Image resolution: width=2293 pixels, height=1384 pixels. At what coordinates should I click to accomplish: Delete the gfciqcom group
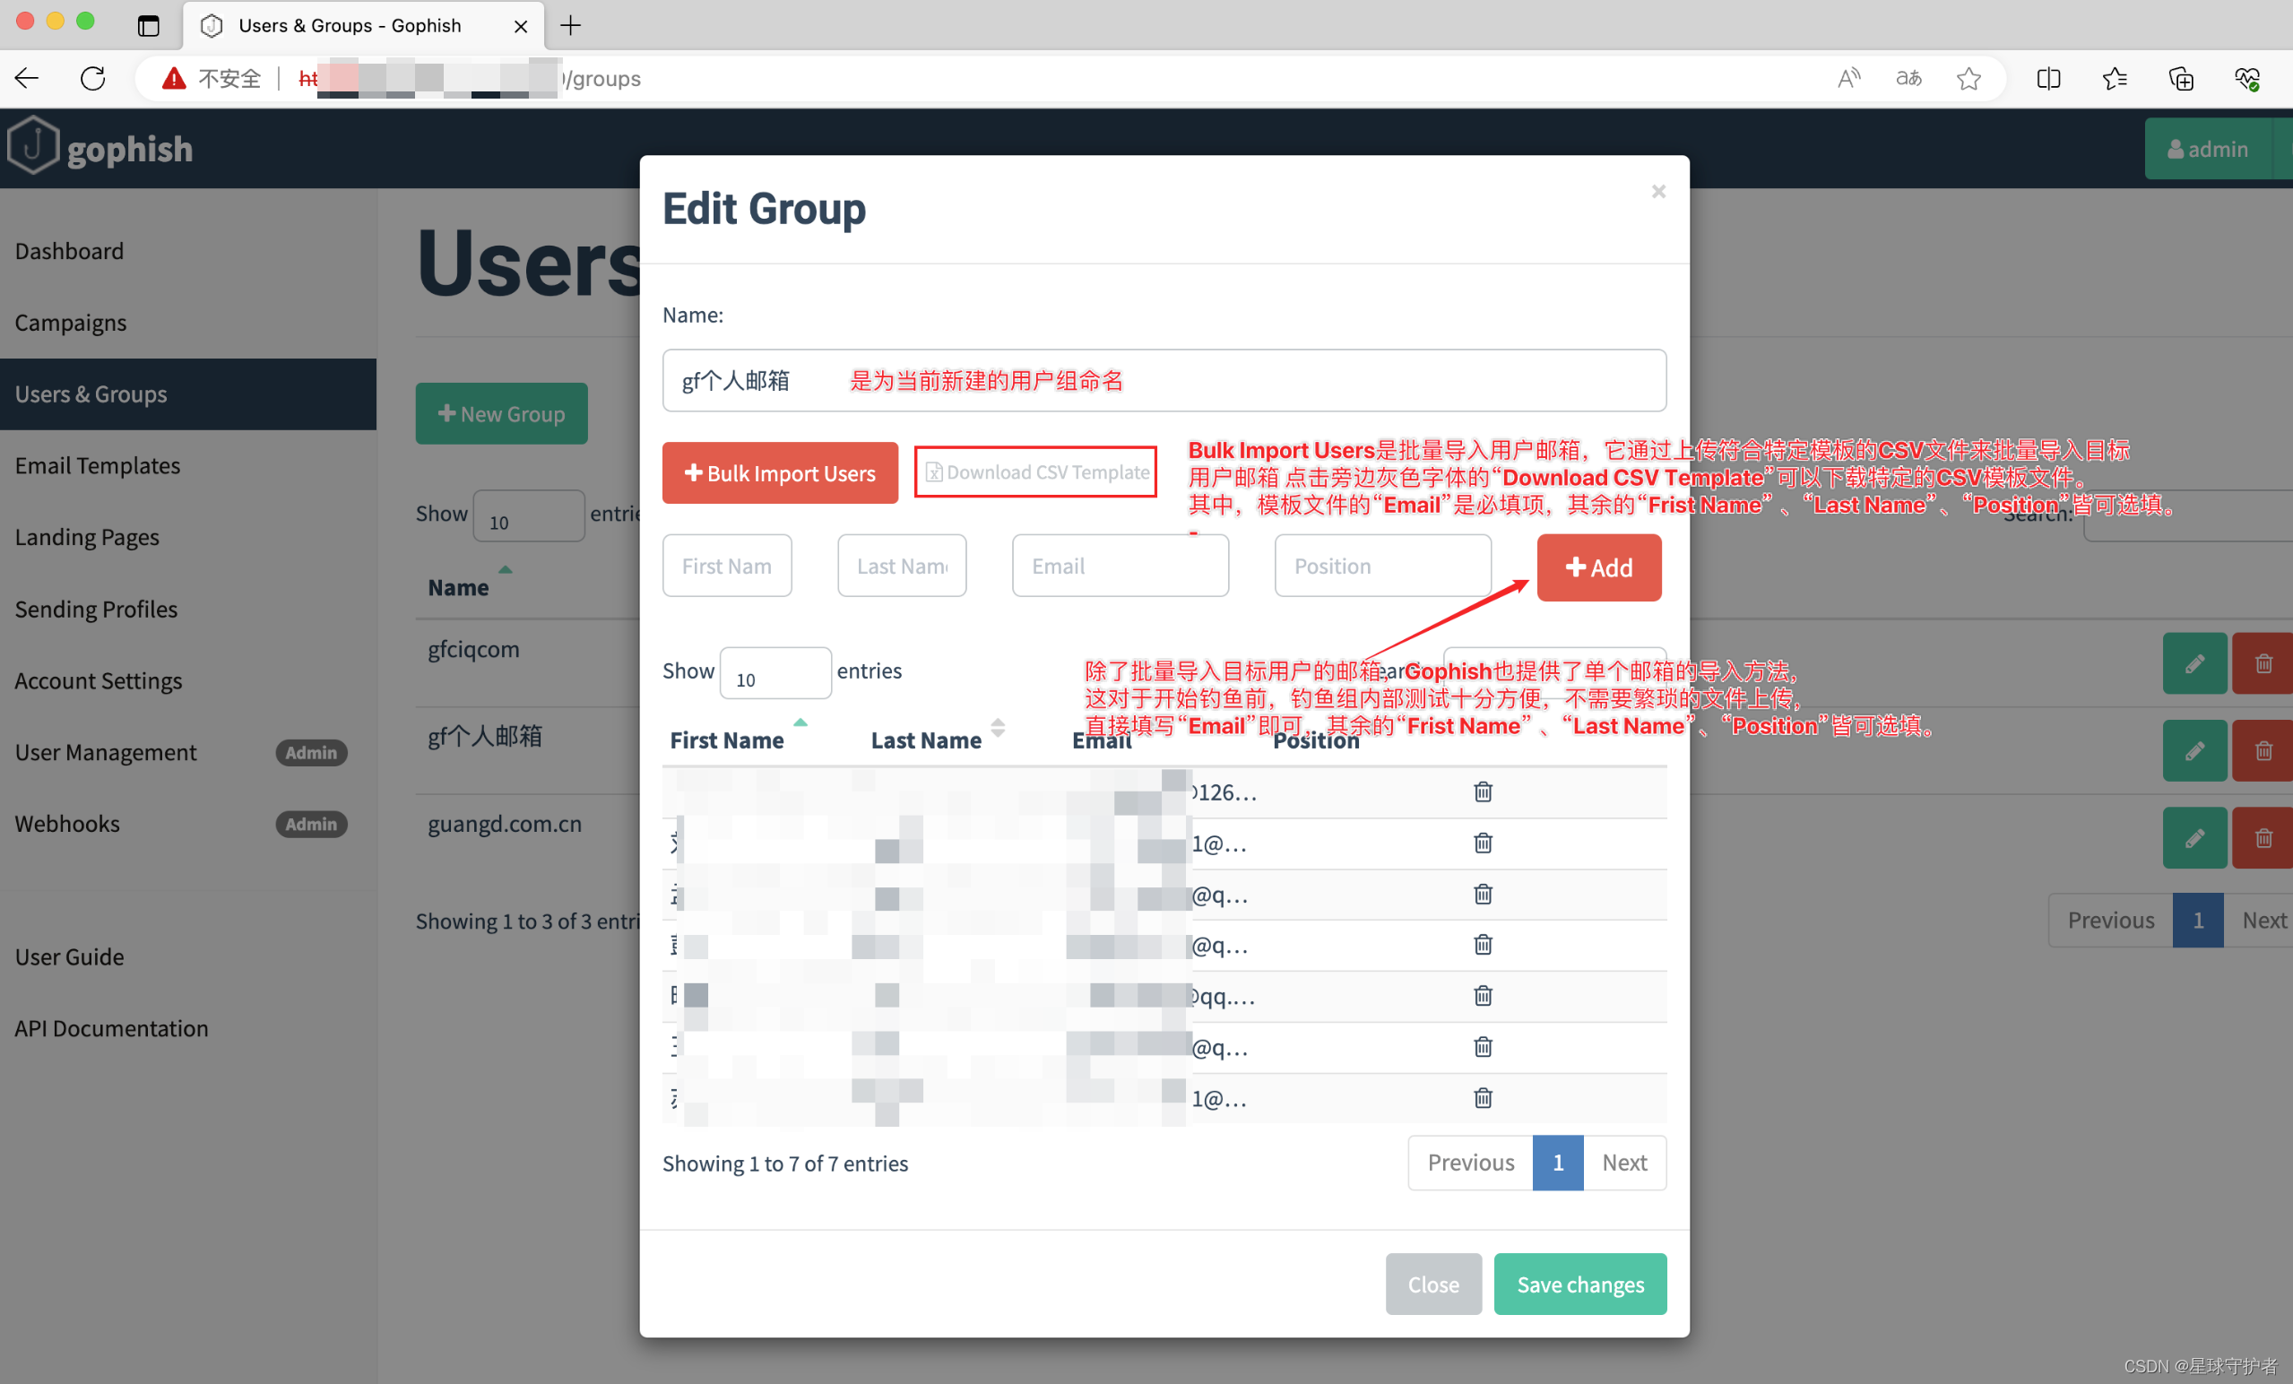coord(2263,663)
